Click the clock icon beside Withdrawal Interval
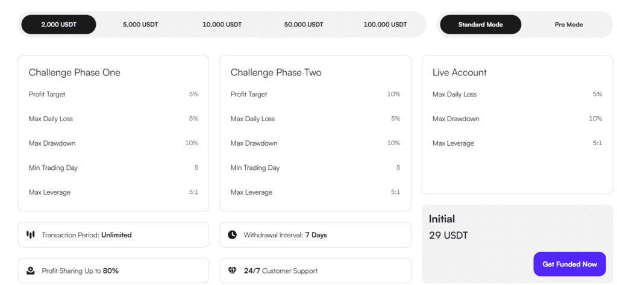Viewport: 617px width, 285px height. point(233,234)
